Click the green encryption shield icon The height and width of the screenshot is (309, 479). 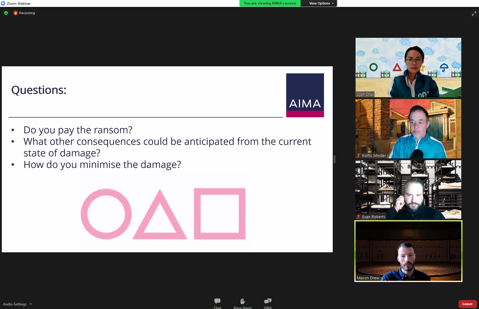6,13
